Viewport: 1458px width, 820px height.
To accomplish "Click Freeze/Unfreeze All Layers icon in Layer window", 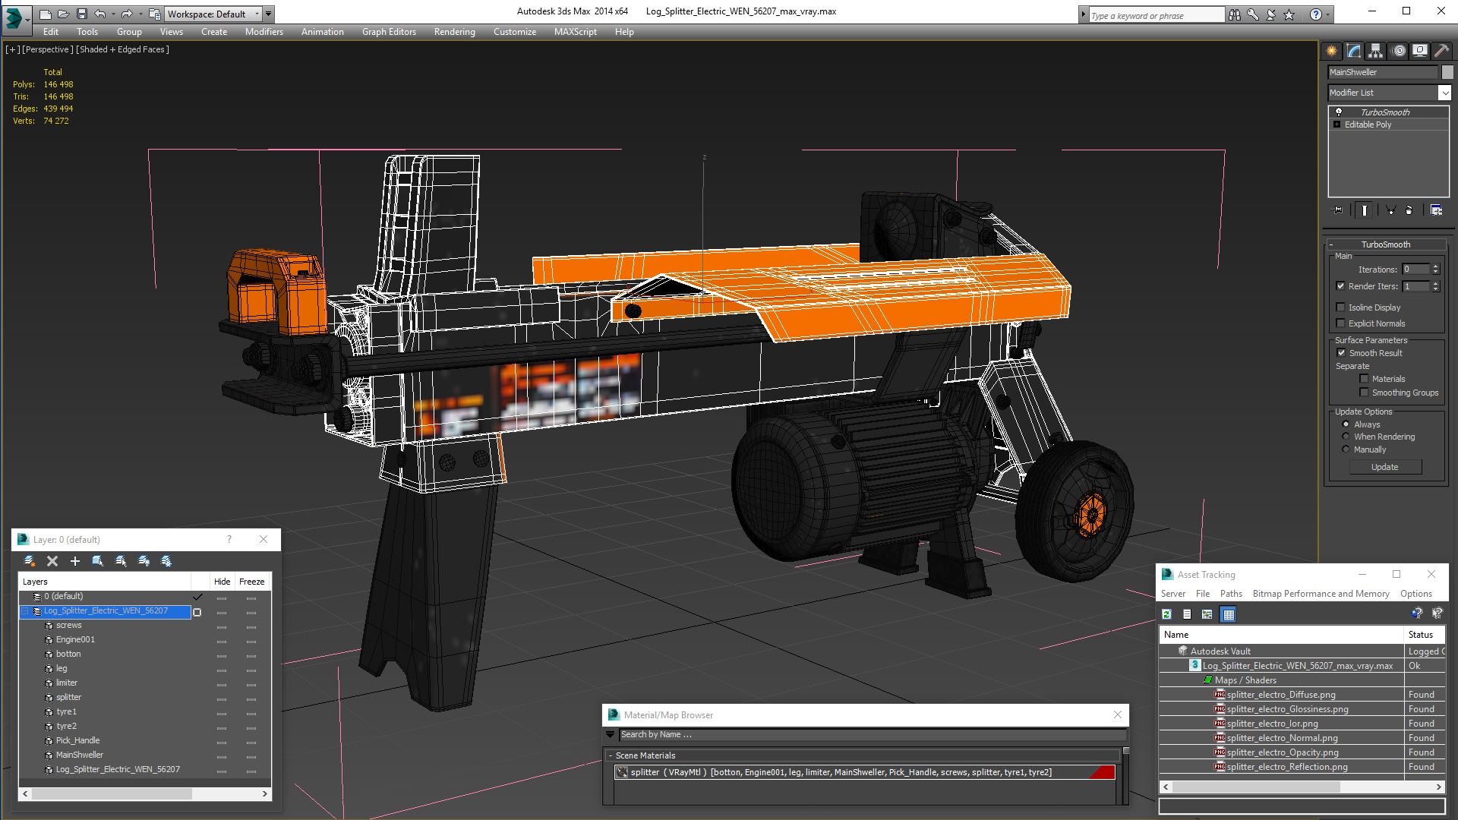I will point(166,561).
